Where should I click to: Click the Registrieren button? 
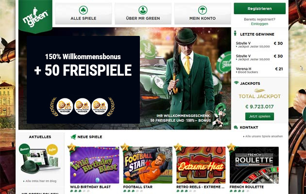tap(259, 9)
